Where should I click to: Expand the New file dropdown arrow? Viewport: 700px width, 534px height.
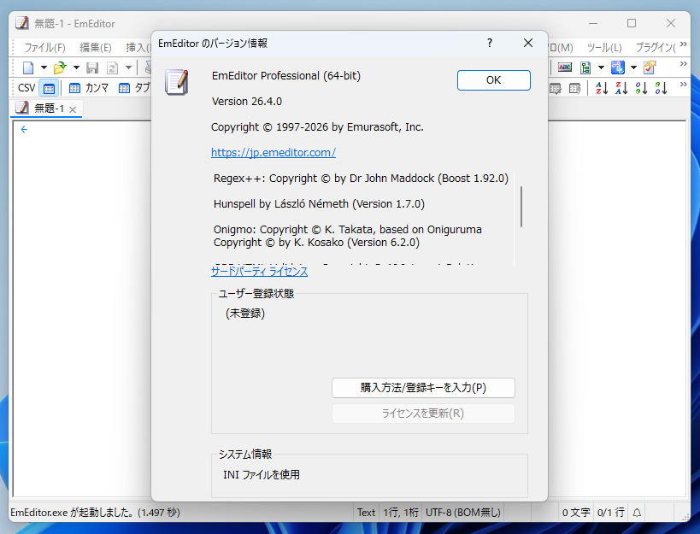tap(44, 67)
